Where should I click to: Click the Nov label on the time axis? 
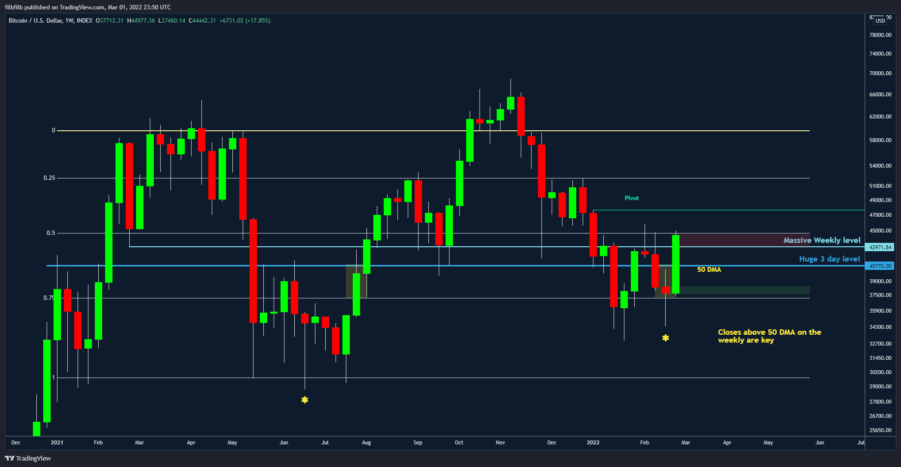click(500, 442)
